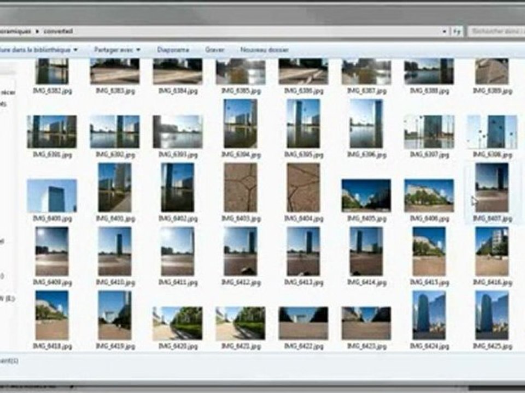Select the IMG_6389.jpg thumbnail
Viewport: 525px width, 393px height.
(492, 71)
